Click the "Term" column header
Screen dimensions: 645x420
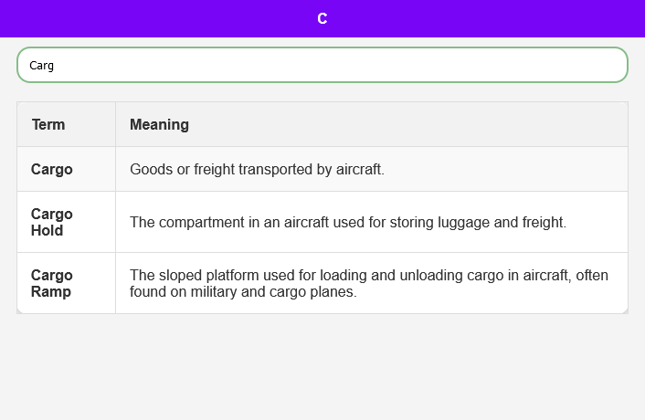coord(48,124)
